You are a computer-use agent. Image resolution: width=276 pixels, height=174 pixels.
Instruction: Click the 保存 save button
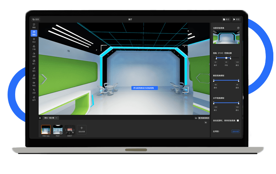226,19
